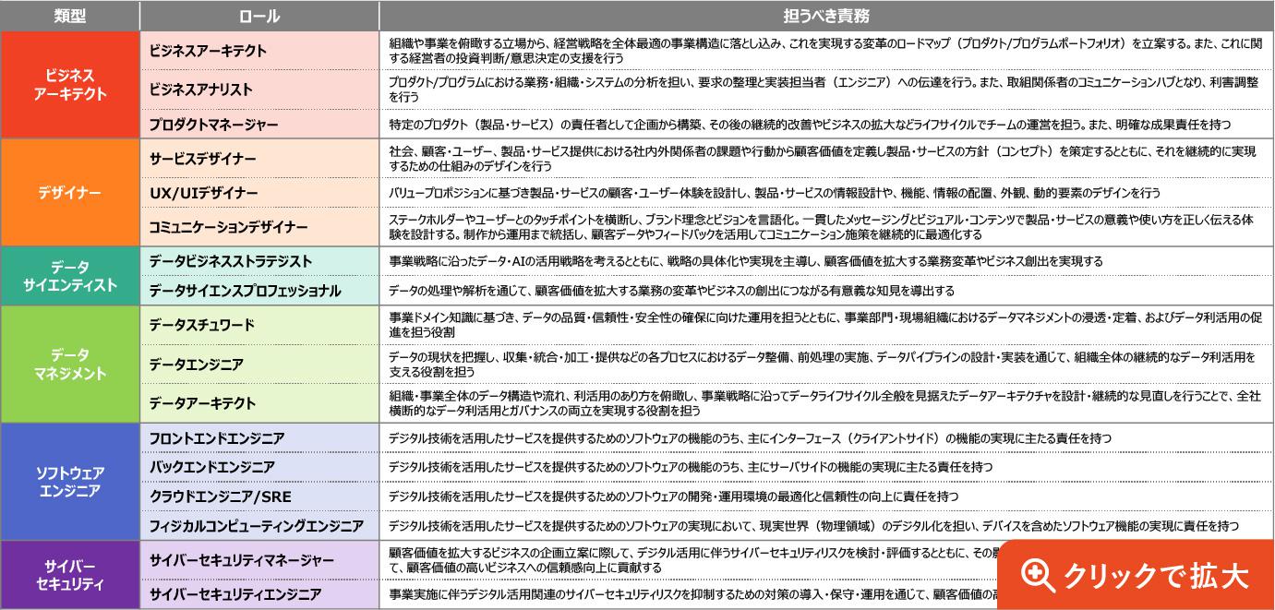Click the コミュニケーションデザイナー responsibility description
This screenshot has height=610, width=1275.
[826, 226]
